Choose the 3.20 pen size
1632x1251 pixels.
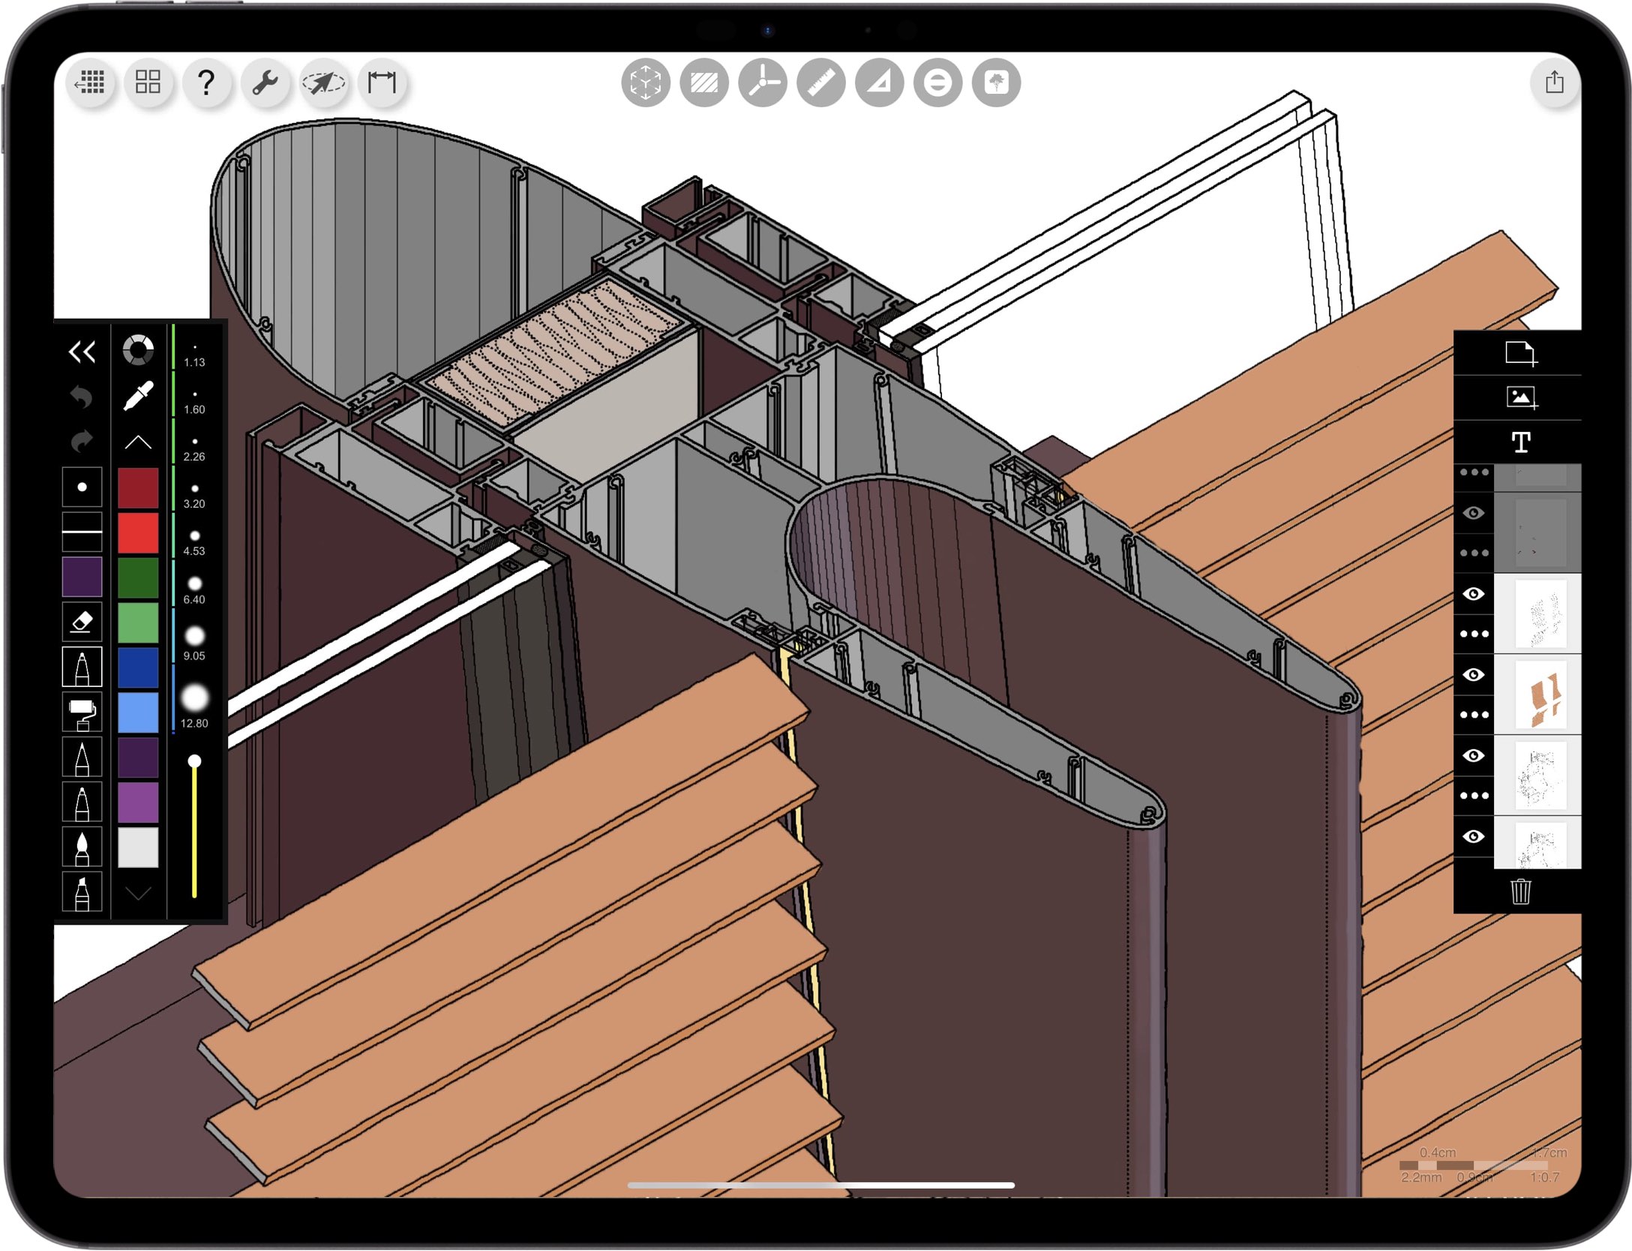pos(194,496)
